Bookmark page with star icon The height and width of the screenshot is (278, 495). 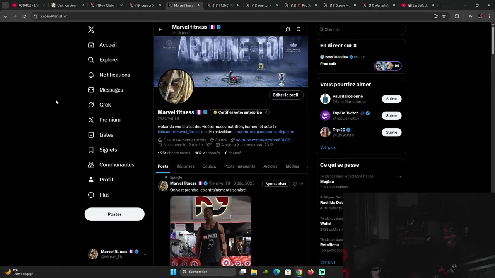pyautogui.click(x=444, y=16)
